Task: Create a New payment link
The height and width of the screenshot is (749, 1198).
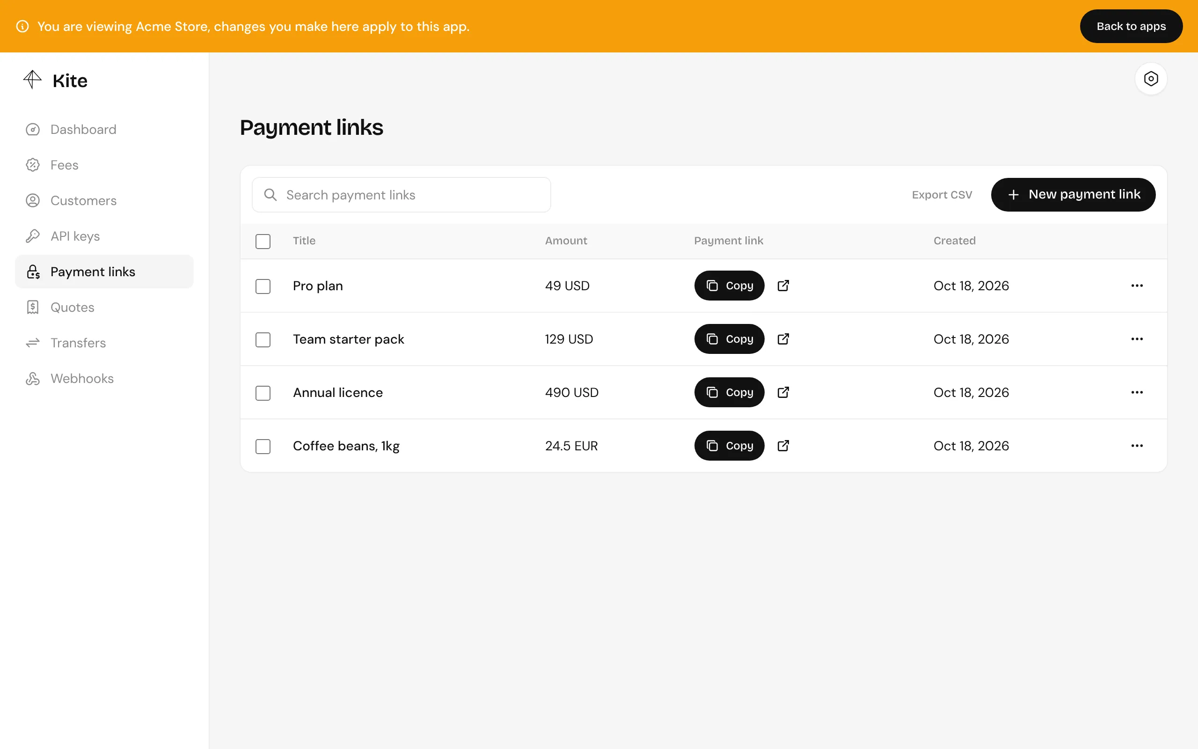Action: point(1073,195)
